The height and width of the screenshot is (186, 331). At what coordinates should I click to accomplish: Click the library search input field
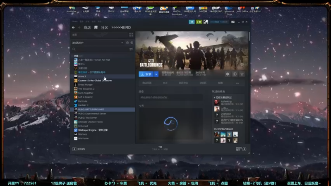point(102,49)
